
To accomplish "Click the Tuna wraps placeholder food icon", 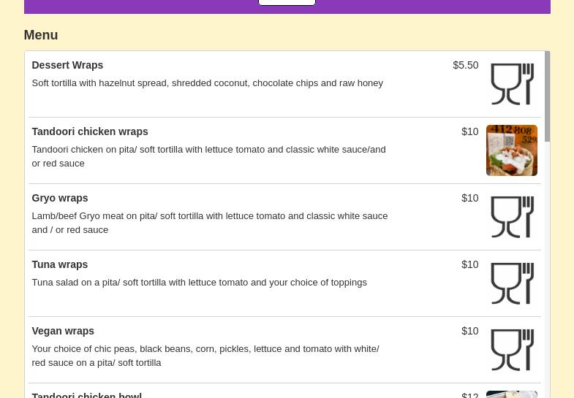I will click(x=511, y=283).
